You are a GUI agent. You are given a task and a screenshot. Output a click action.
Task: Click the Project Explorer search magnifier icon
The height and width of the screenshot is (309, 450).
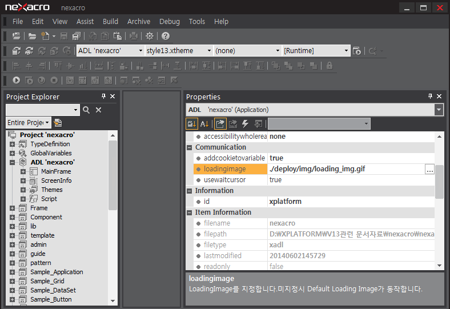[x=86, y=110]
